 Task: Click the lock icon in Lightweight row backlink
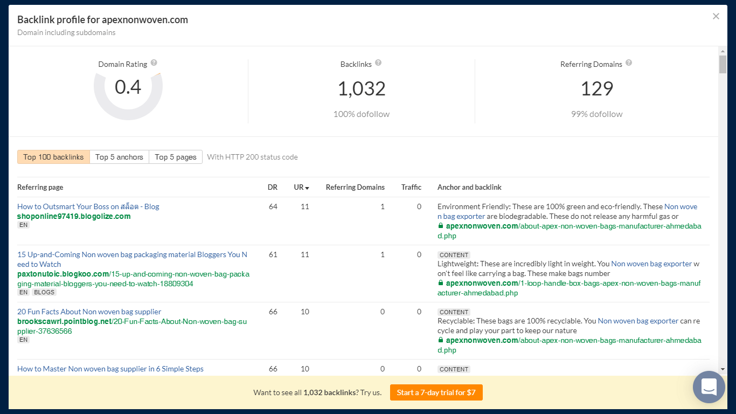pyautogui.click(x=441, y=283)
